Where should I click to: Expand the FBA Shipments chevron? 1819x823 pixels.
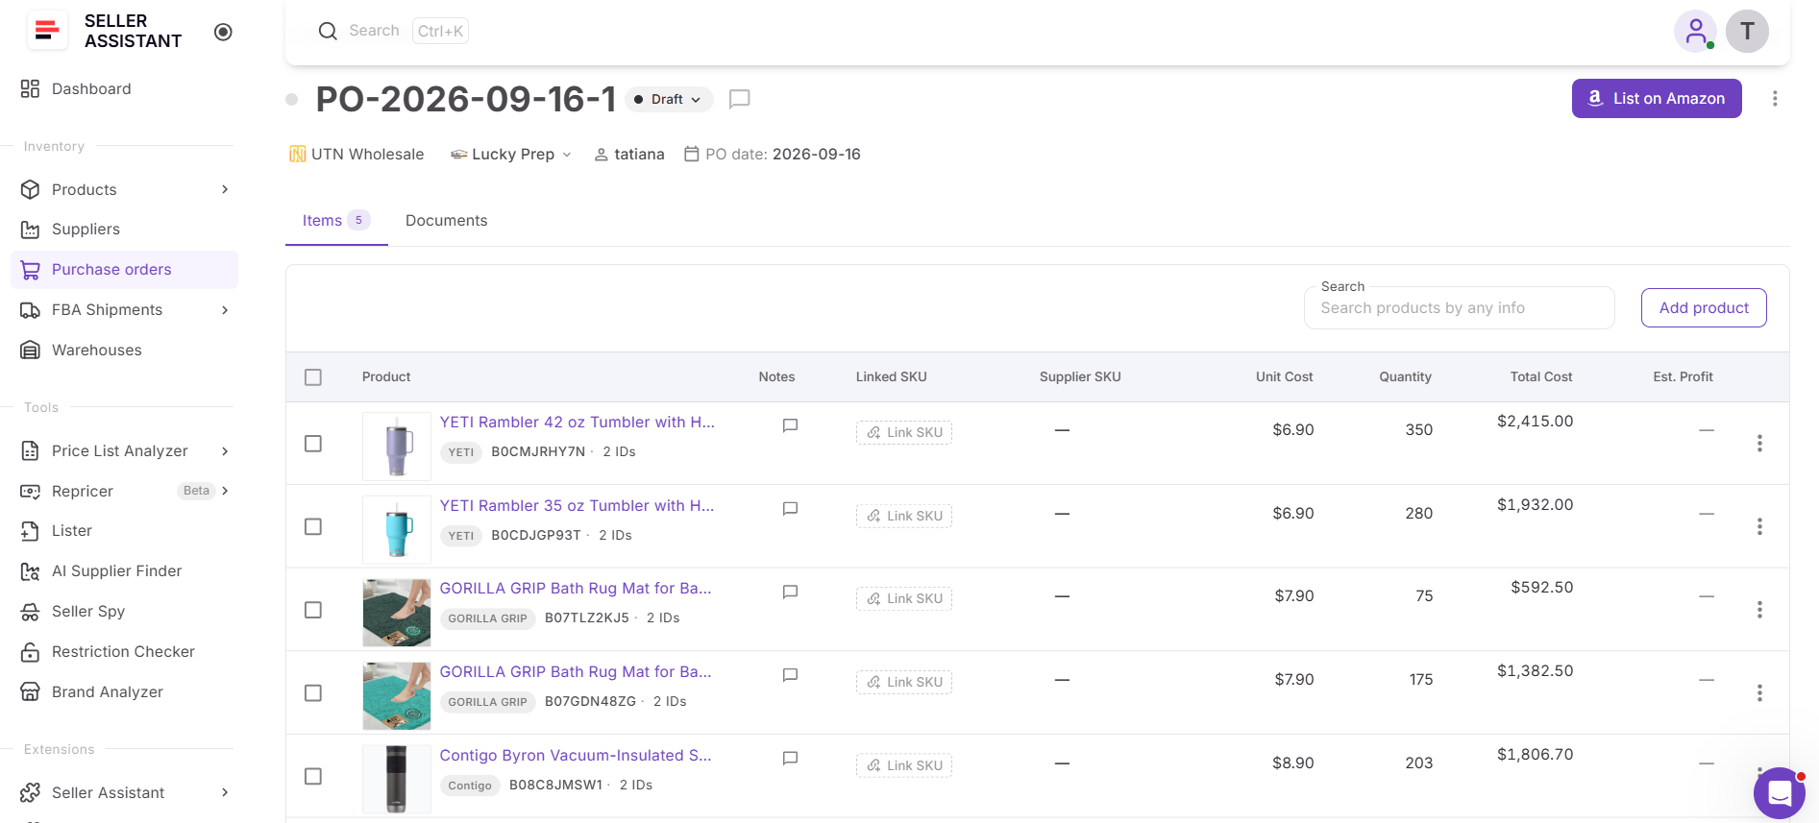click(225, 310)
